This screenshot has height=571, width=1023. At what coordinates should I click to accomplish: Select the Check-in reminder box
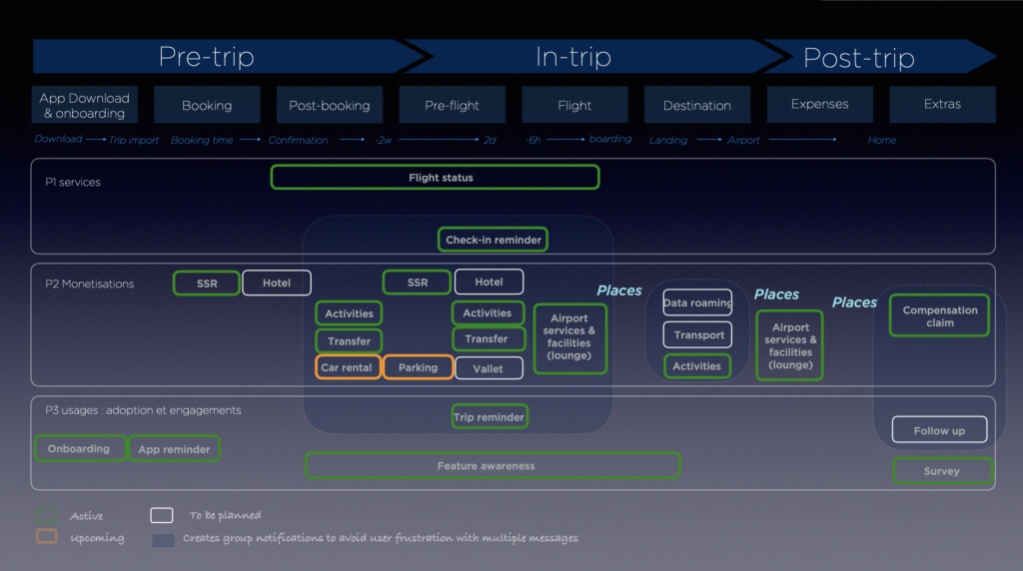tap(494, 240)
